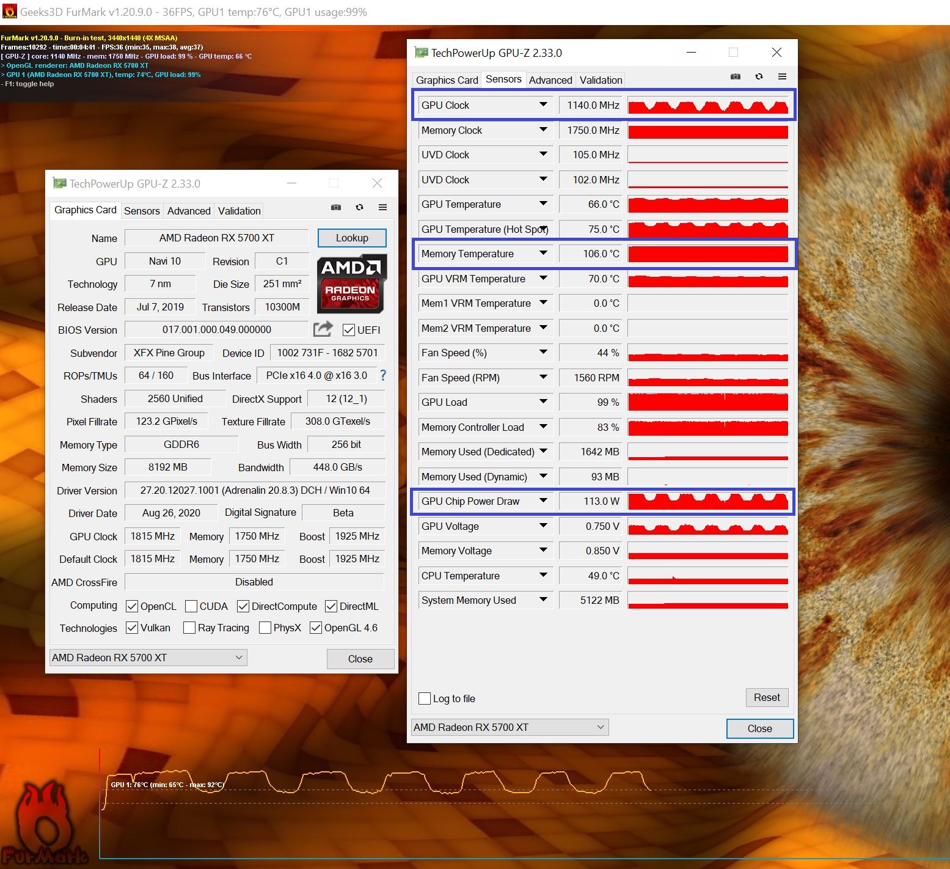
Task: Click camera icon in Graphics Card window
Action: pos(336,208)
